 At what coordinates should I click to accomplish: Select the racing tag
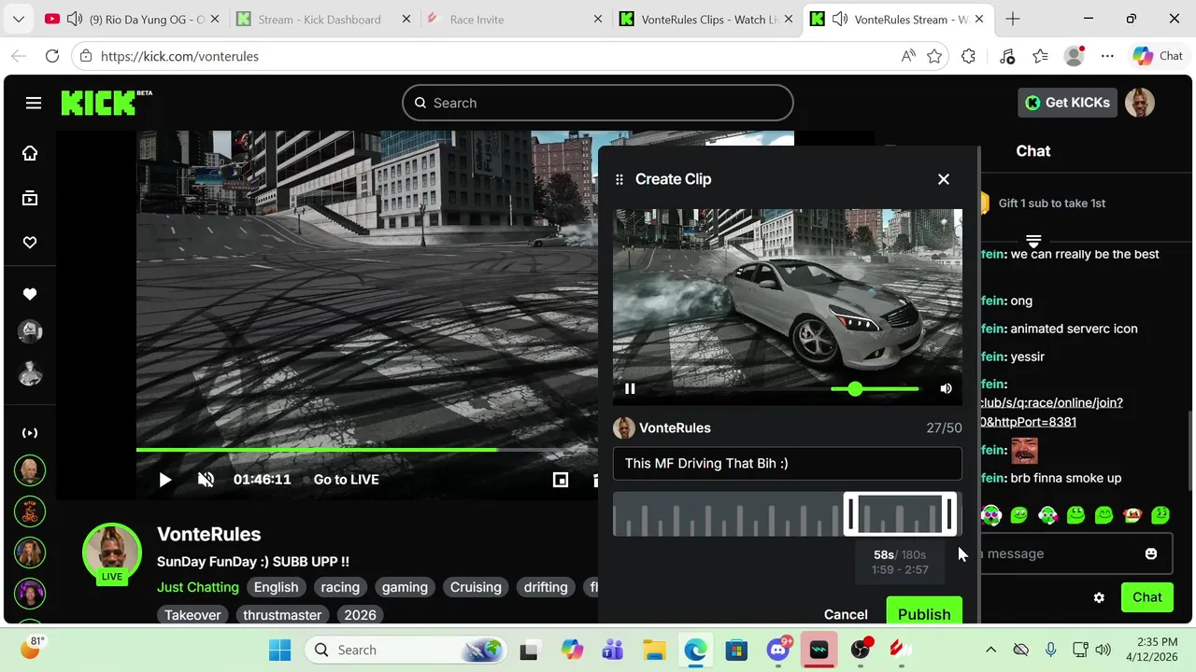tap(340, 587)
